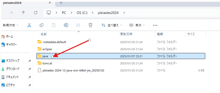Click the tomcat folder icon

coord(40,63)
